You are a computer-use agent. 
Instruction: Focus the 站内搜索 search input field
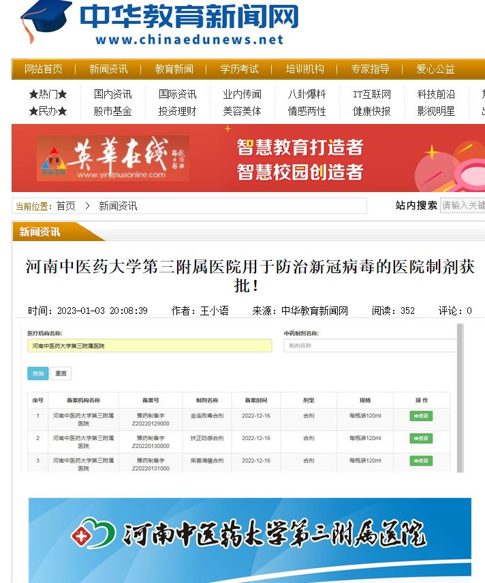click(463, 205)
